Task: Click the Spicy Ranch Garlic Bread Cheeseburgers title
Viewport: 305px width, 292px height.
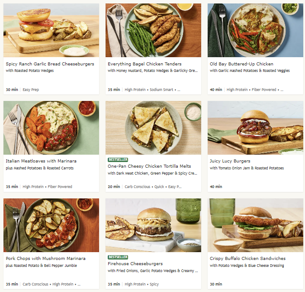Action: [50, 64]
